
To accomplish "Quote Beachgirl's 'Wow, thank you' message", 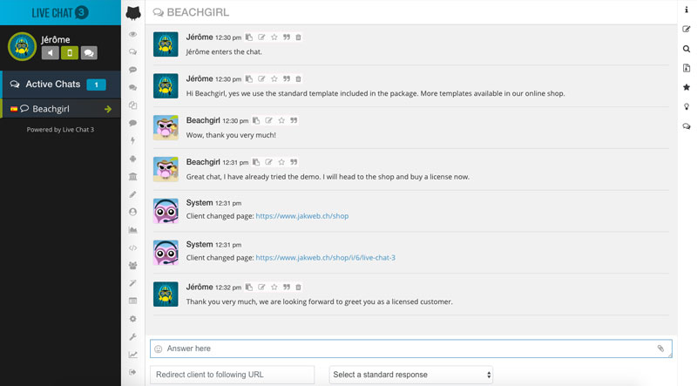I will (x=294, y=121).
